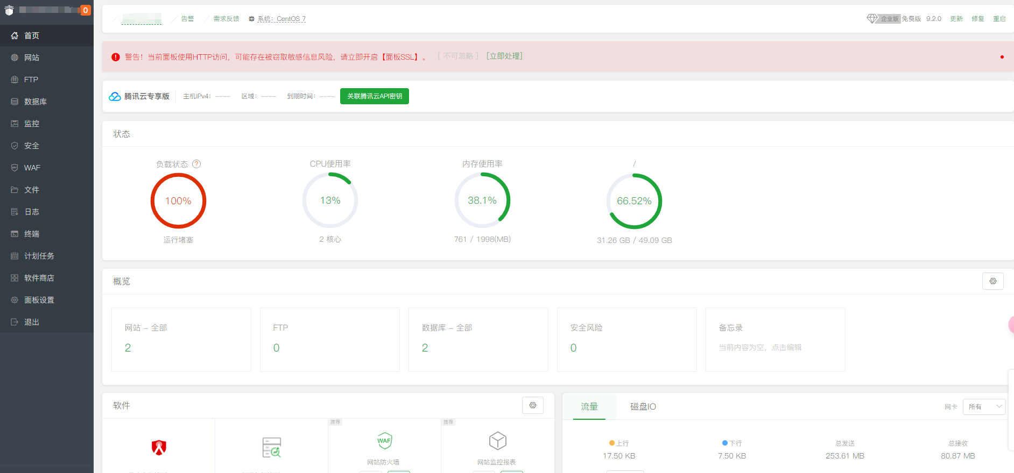This screenshot has height=473, width=1014.
Task: Click the 不可忽略 bracketed label in the warning
Action: [458, 56]
